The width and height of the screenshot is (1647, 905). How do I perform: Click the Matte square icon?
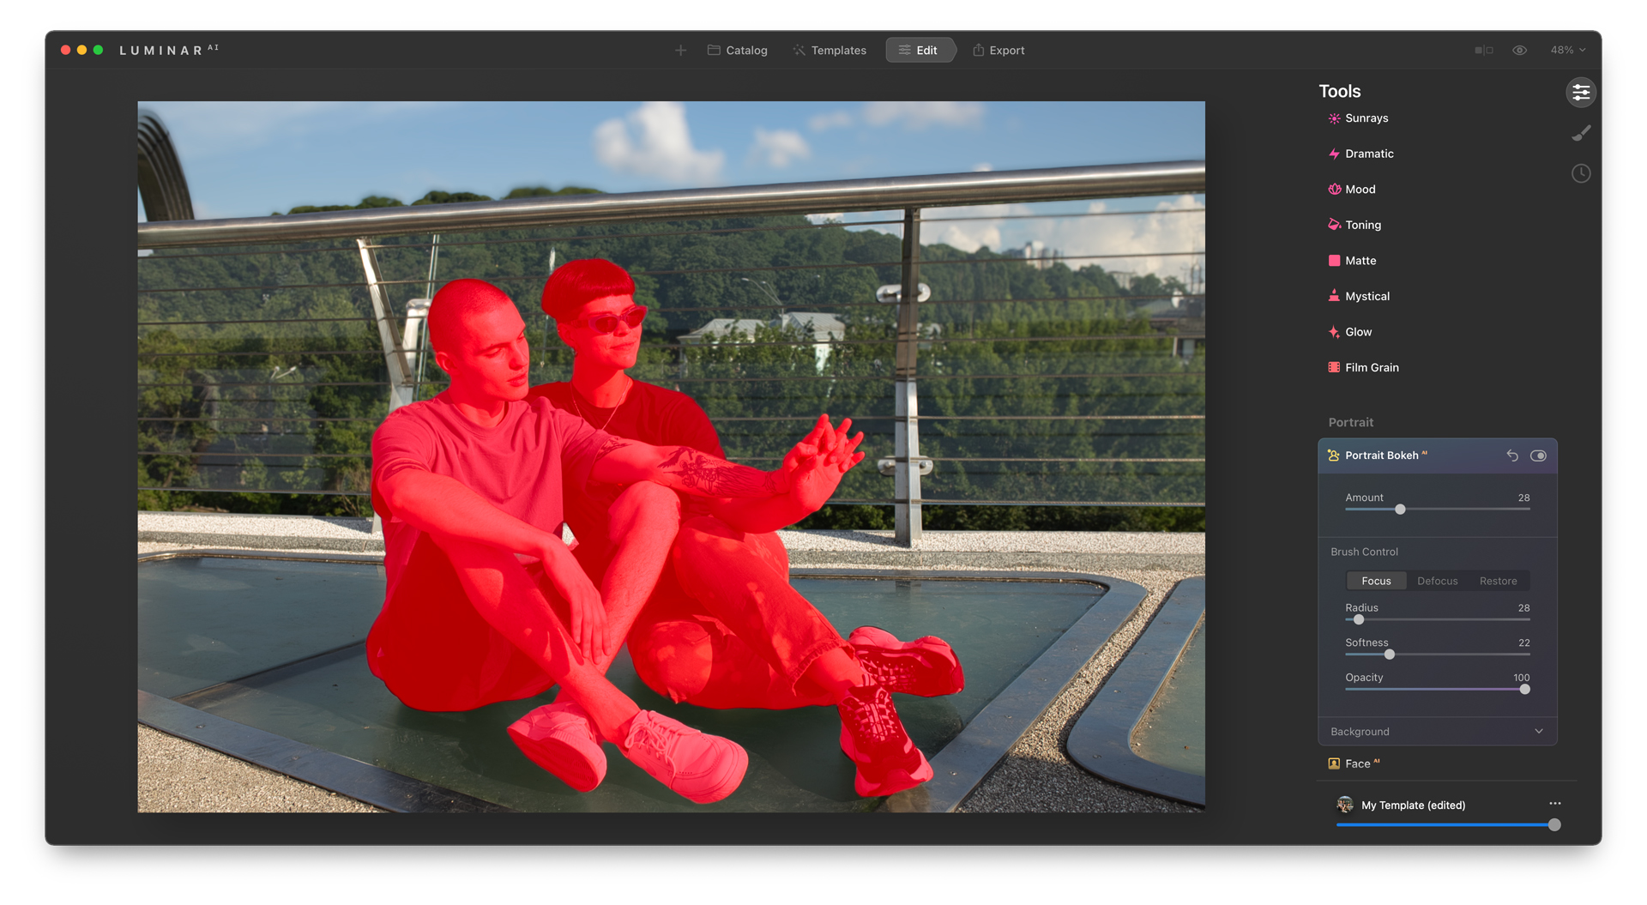click(x=1334, y=261)
